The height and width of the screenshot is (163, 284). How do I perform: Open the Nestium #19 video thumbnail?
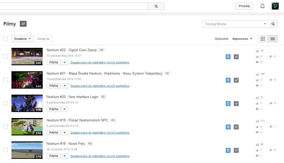coord(27,127)
